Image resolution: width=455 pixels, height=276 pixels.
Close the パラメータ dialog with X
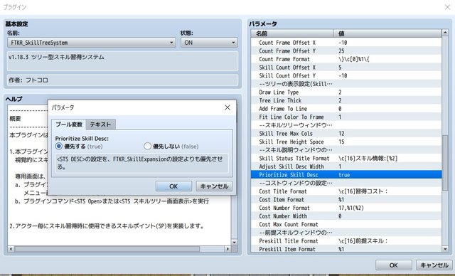tap(227, 107)
